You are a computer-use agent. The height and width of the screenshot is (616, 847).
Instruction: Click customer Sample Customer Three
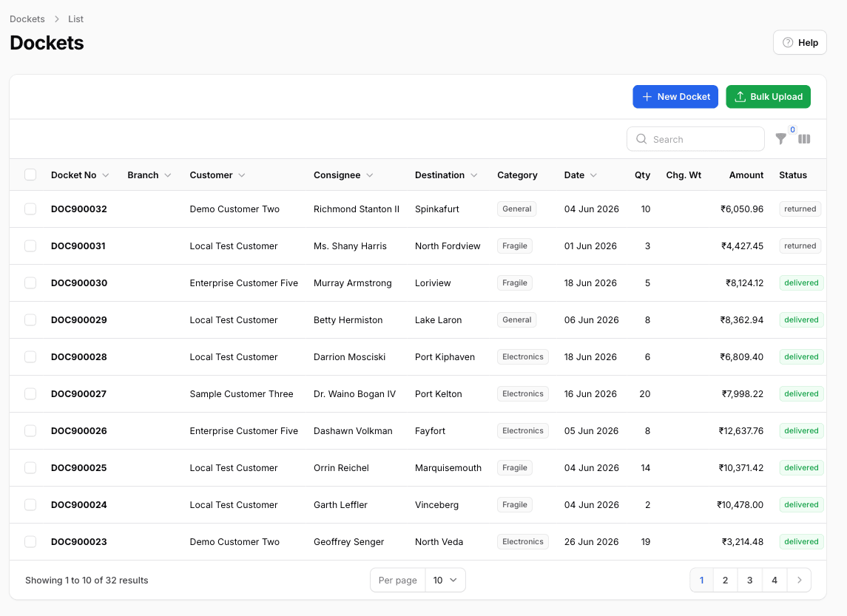click(x=241, y=394)
